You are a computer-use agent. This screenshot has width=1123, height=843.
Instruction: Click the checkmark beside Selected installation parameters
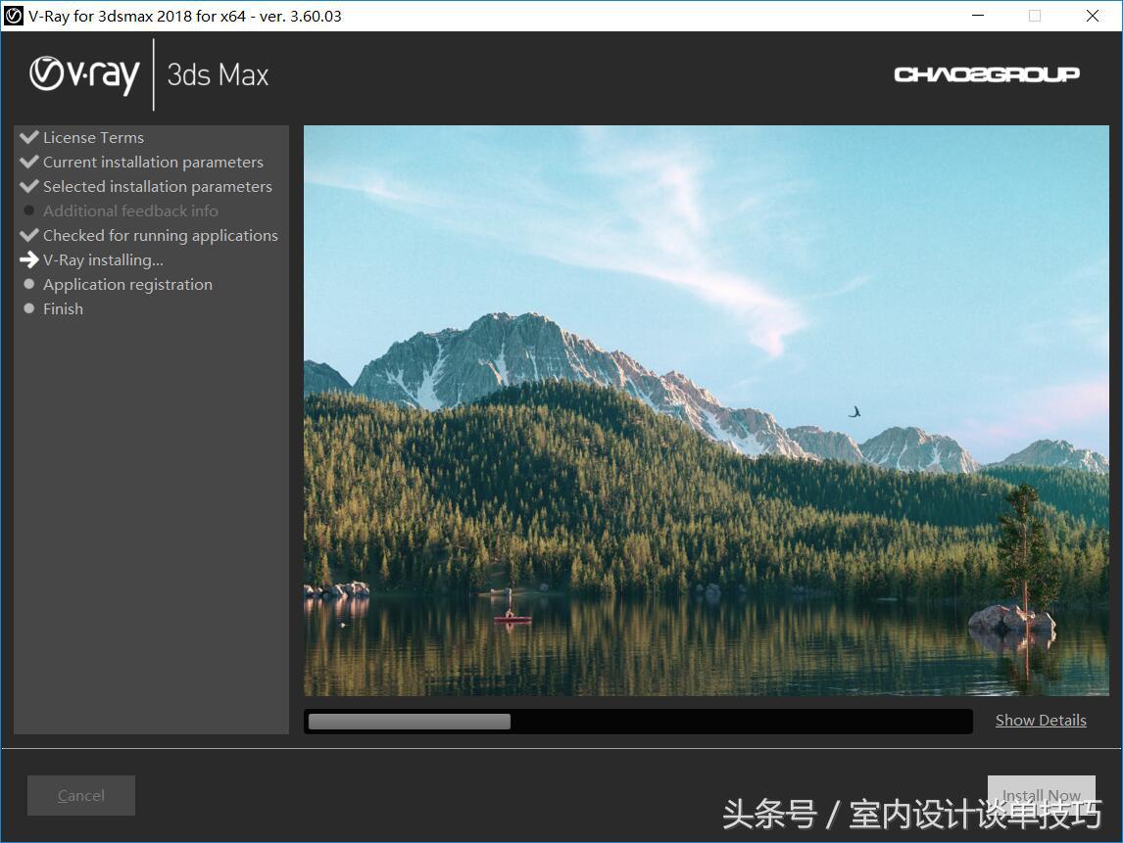click(x=28, y=186)
